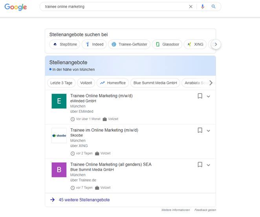260x217 pixels.
Task: Open Weitere Informationen link
Action: [176, 210]
